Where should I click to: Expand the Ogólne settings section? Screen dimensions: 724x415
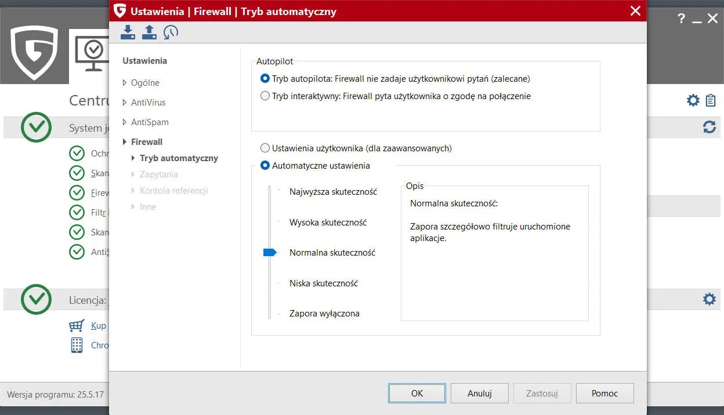pyautogui.click(x=144, y=82)
